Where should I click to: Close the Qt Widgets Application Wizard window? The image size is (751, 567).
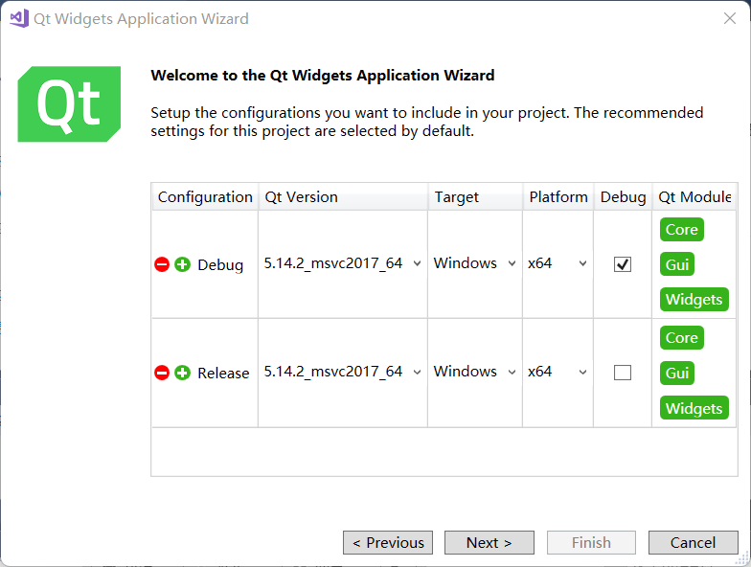click(730, 18)
